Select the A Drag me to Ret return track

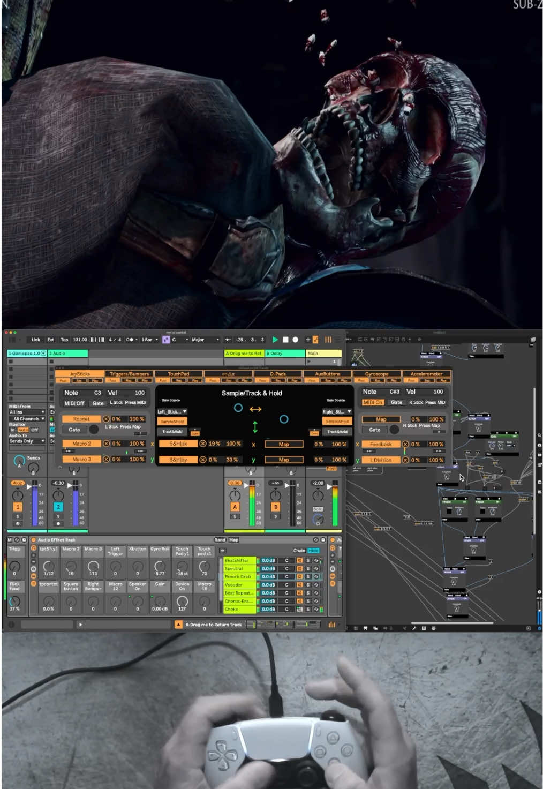(x=244, y=354)
